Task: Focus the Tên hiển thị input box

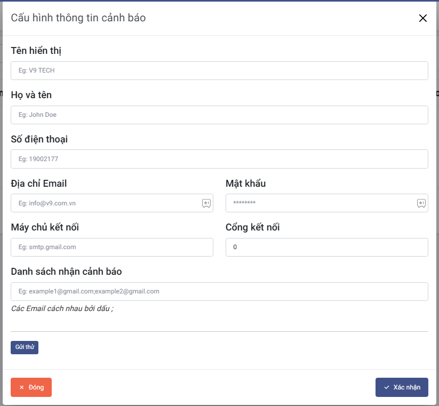Action: (x=219, y=70)
